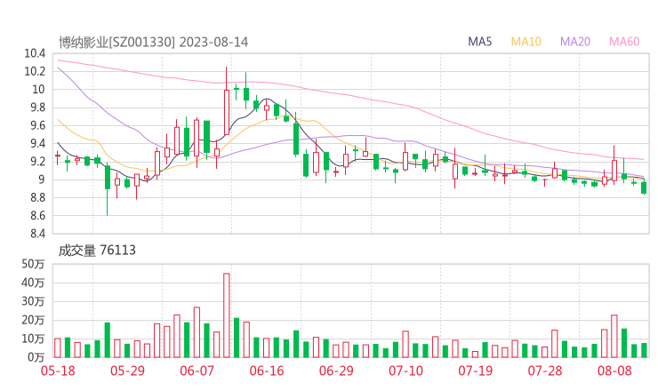658x391 pixels.
Task: Click the MA5 legend label
Action: pyautogui.click(x=479, y=42)
